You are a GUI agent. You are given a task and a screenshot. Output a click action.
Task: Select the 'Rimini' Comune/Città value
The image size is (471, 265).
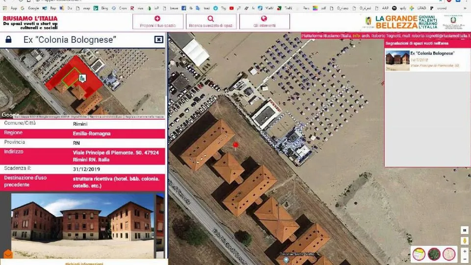[80, 124]
